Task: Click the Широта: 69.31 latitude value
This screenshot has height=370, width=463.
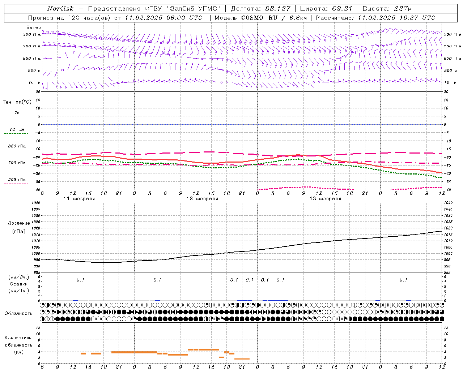Action: [326, 9]
